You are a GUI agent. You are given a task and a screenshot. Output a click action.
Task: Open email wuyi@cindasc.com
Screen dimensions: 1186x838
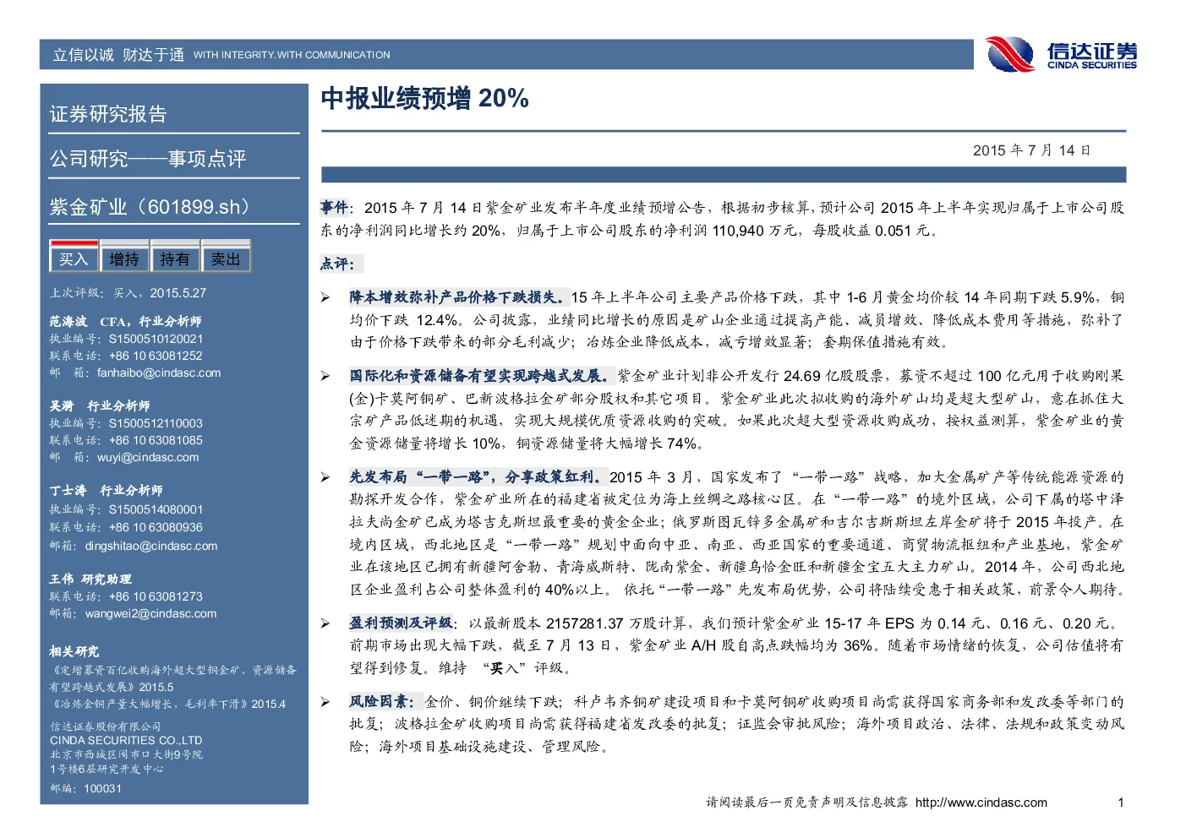tap(148, 457)
